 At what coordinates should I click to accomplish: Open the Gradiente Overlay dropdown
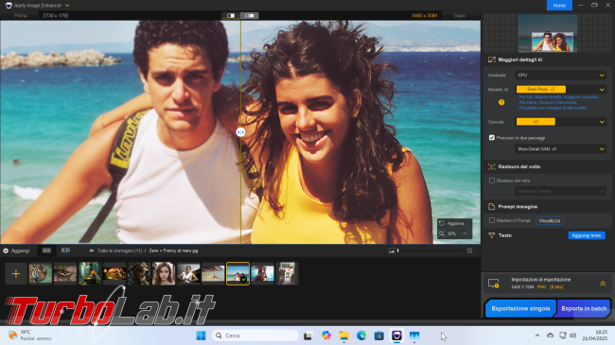click(560, 191)
